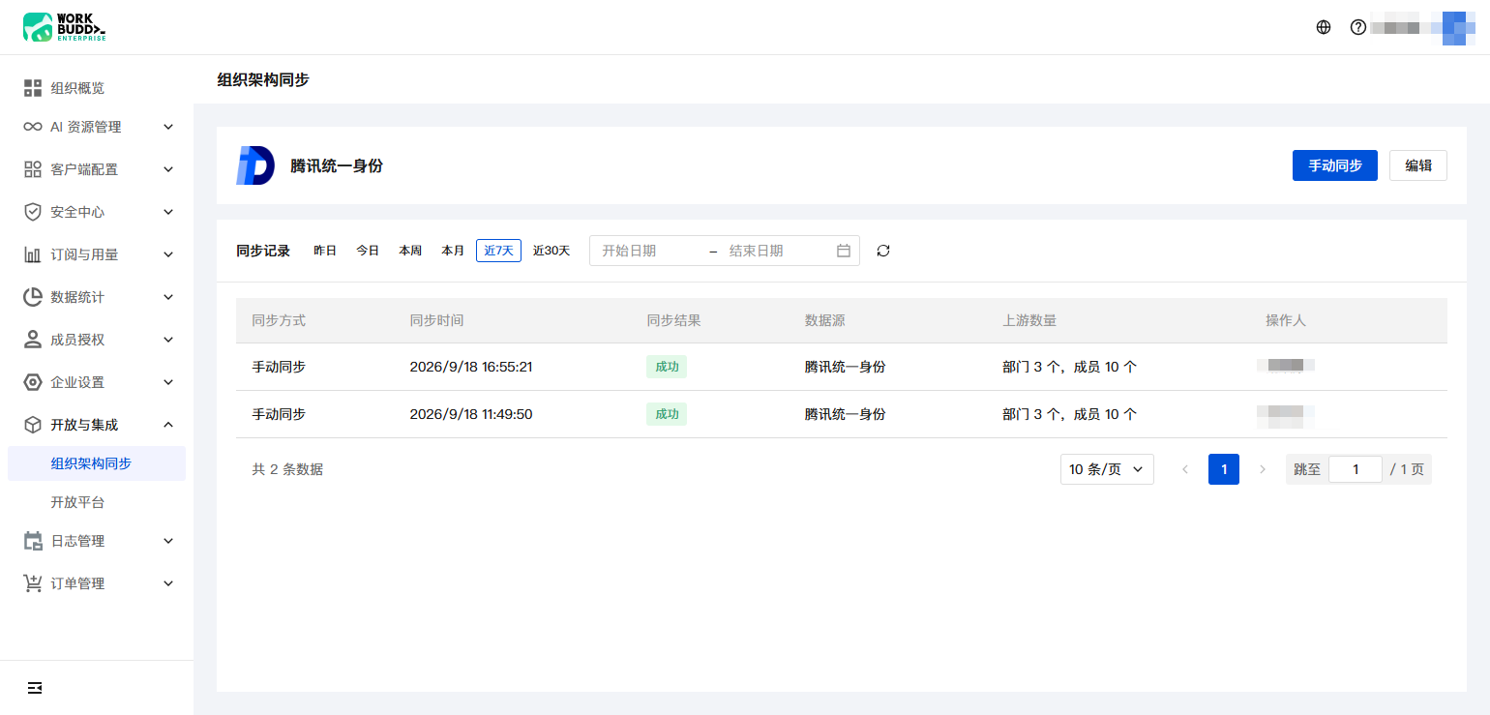Click the 手动同步 button

point(1335,165)
